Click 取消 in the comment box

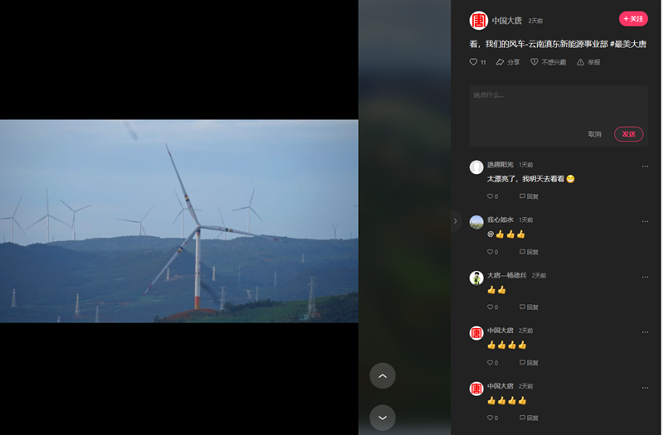[x=594, y=134]
